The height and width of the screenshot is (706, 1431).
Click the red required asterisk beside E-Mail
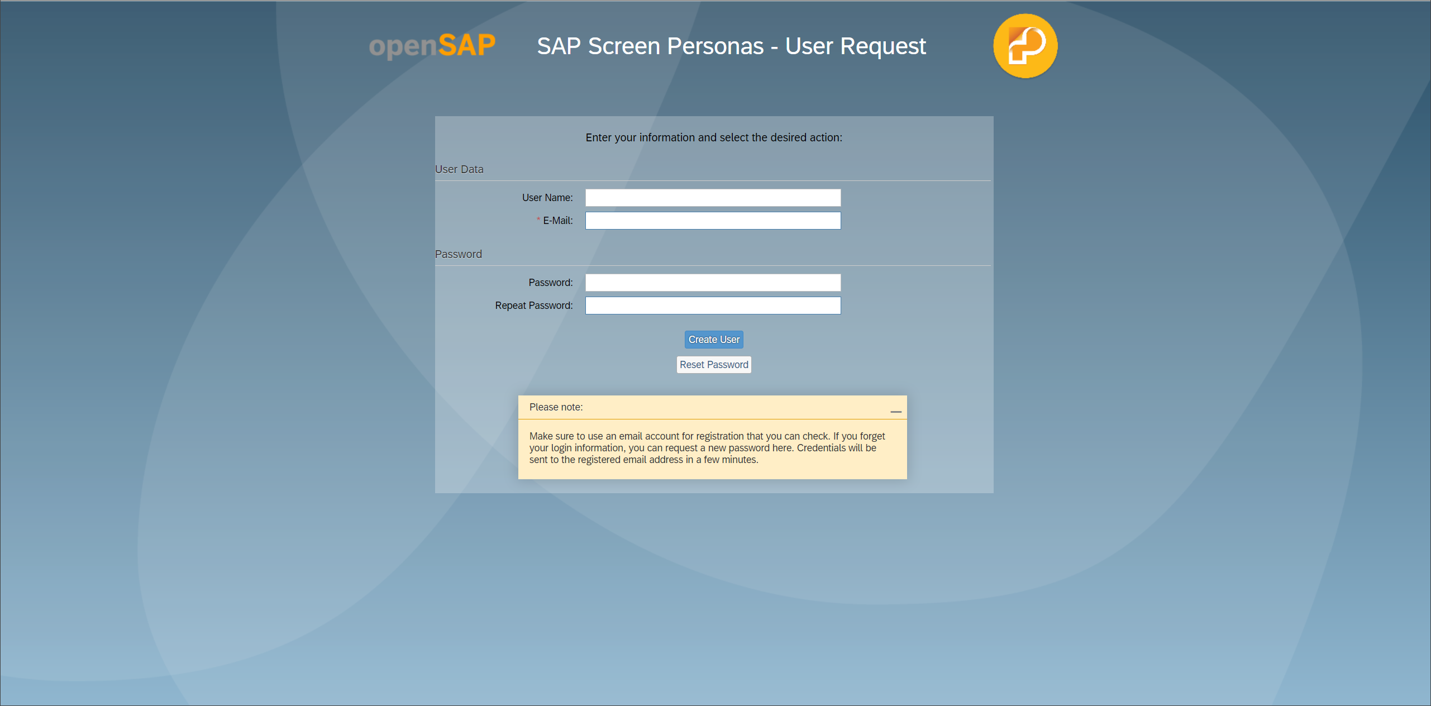pos(538,220)
